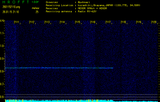Click the 2117 time marker
160x102 pixels.
click(108, 22)
